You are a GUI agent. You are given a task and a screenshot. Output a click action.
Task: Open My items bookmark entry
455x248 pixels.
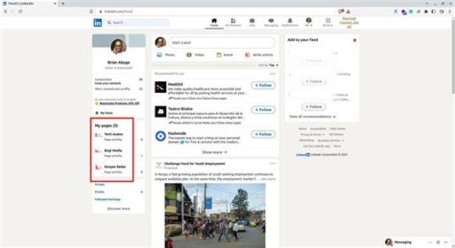pos(104,113)
